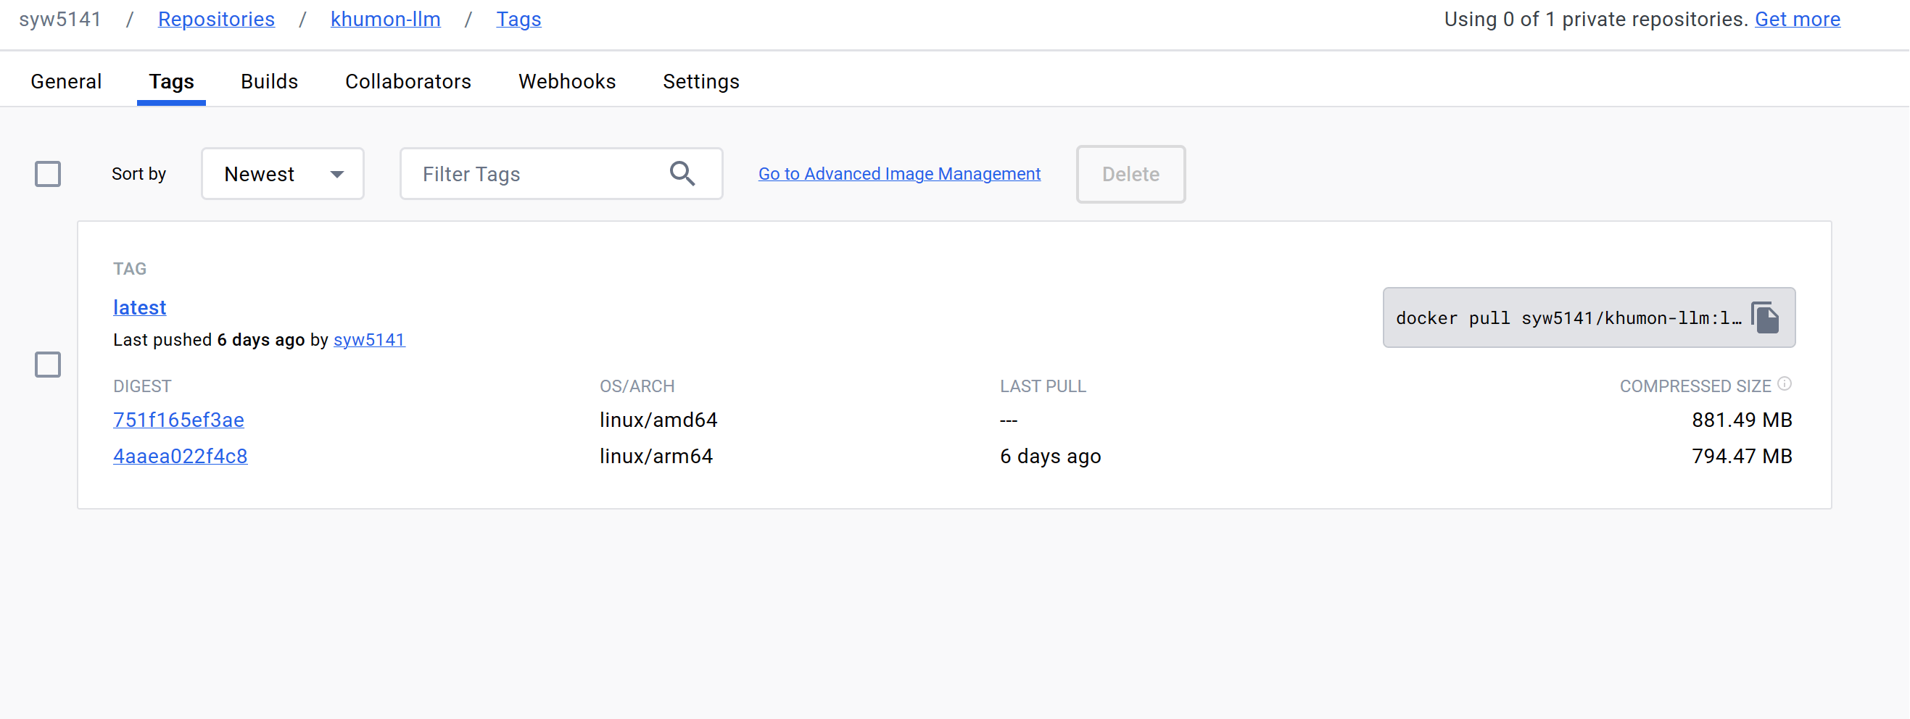Viewport: 1910px width, 719px height.
Task: Click the syw5141 user link under latest
Action: tap(368, 339)
